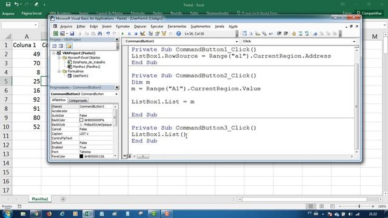Select Planilha1 (Planilha1) in project tree
This screenshot has width=388, height=218.
(x=86, y=67)
